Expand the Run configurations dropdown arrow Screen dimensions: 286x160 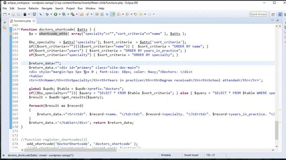point(59,14)
